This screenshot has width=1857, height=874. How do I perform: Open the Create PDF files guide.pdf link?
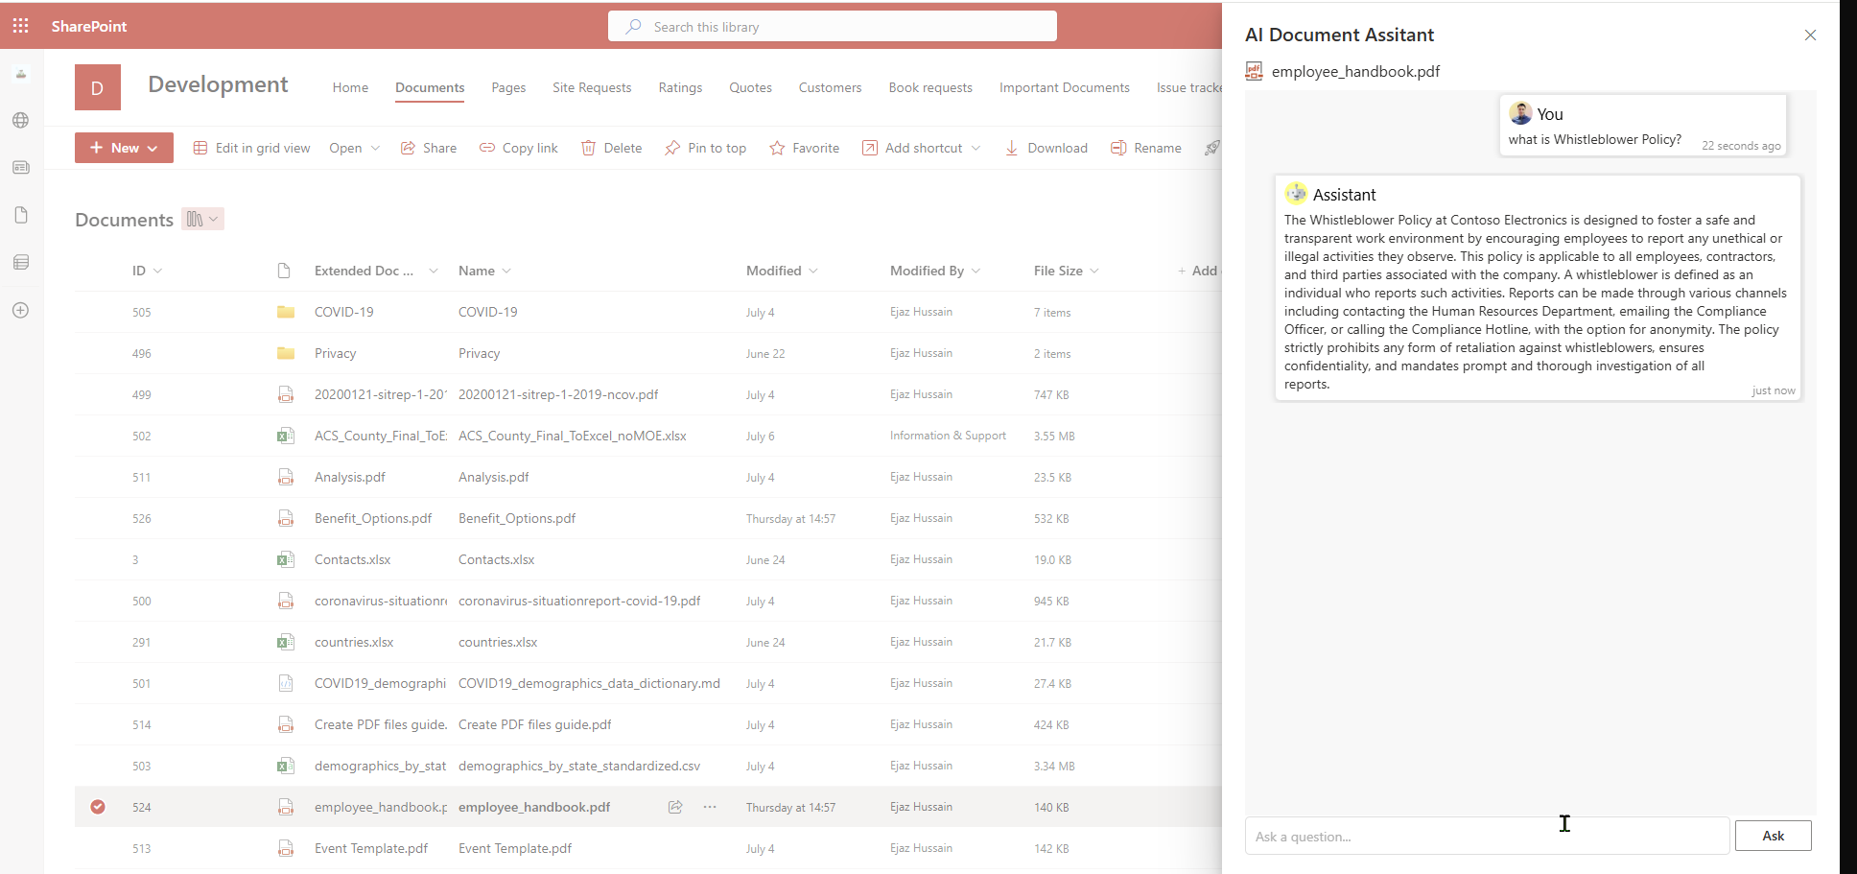click(x=535, y=724)
